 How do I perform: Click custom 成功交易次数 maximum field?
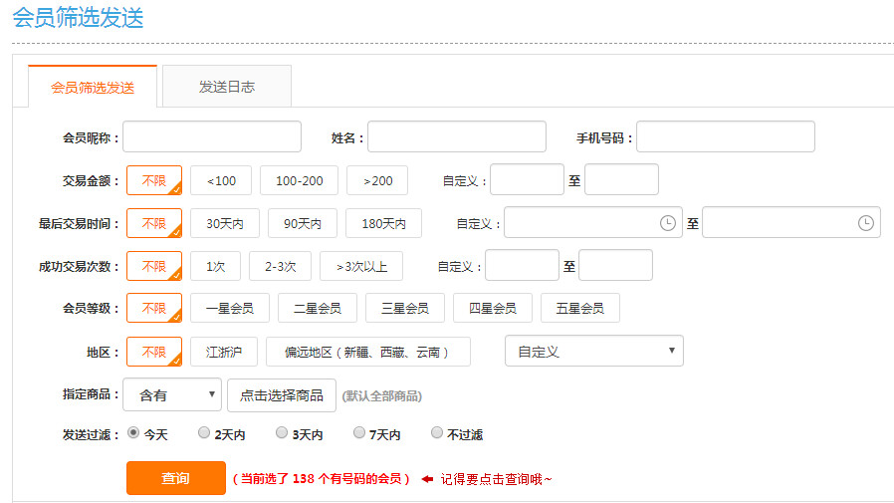616,265
